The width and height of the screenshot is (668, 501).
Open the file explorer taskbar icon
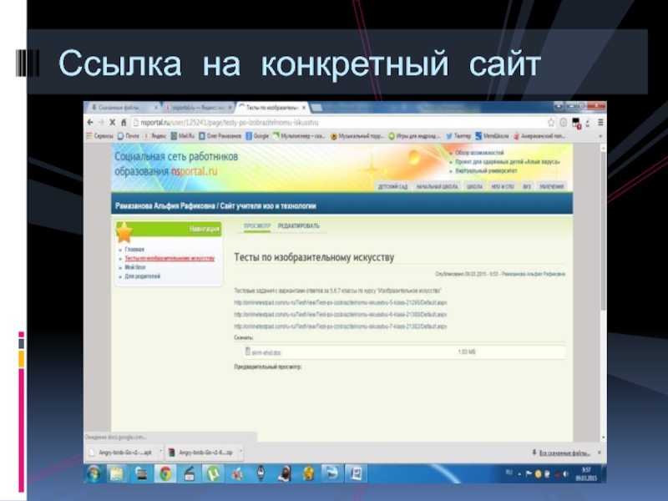117,473
